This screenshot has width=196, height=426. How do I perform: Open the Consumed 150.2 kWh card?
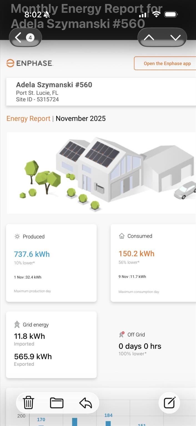coord(153,263)
